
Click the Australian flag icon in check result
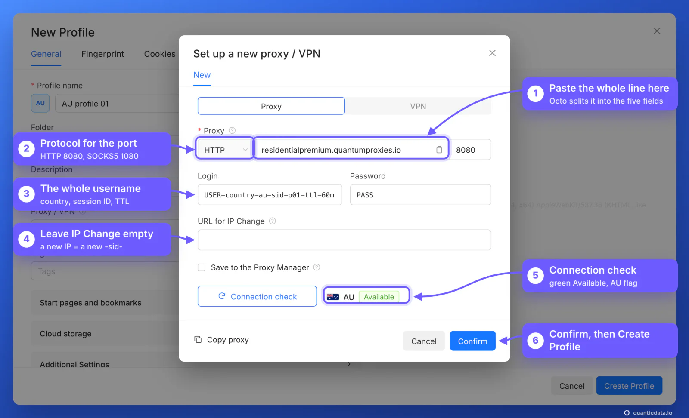pyautogui.click(x=333, y=297)
